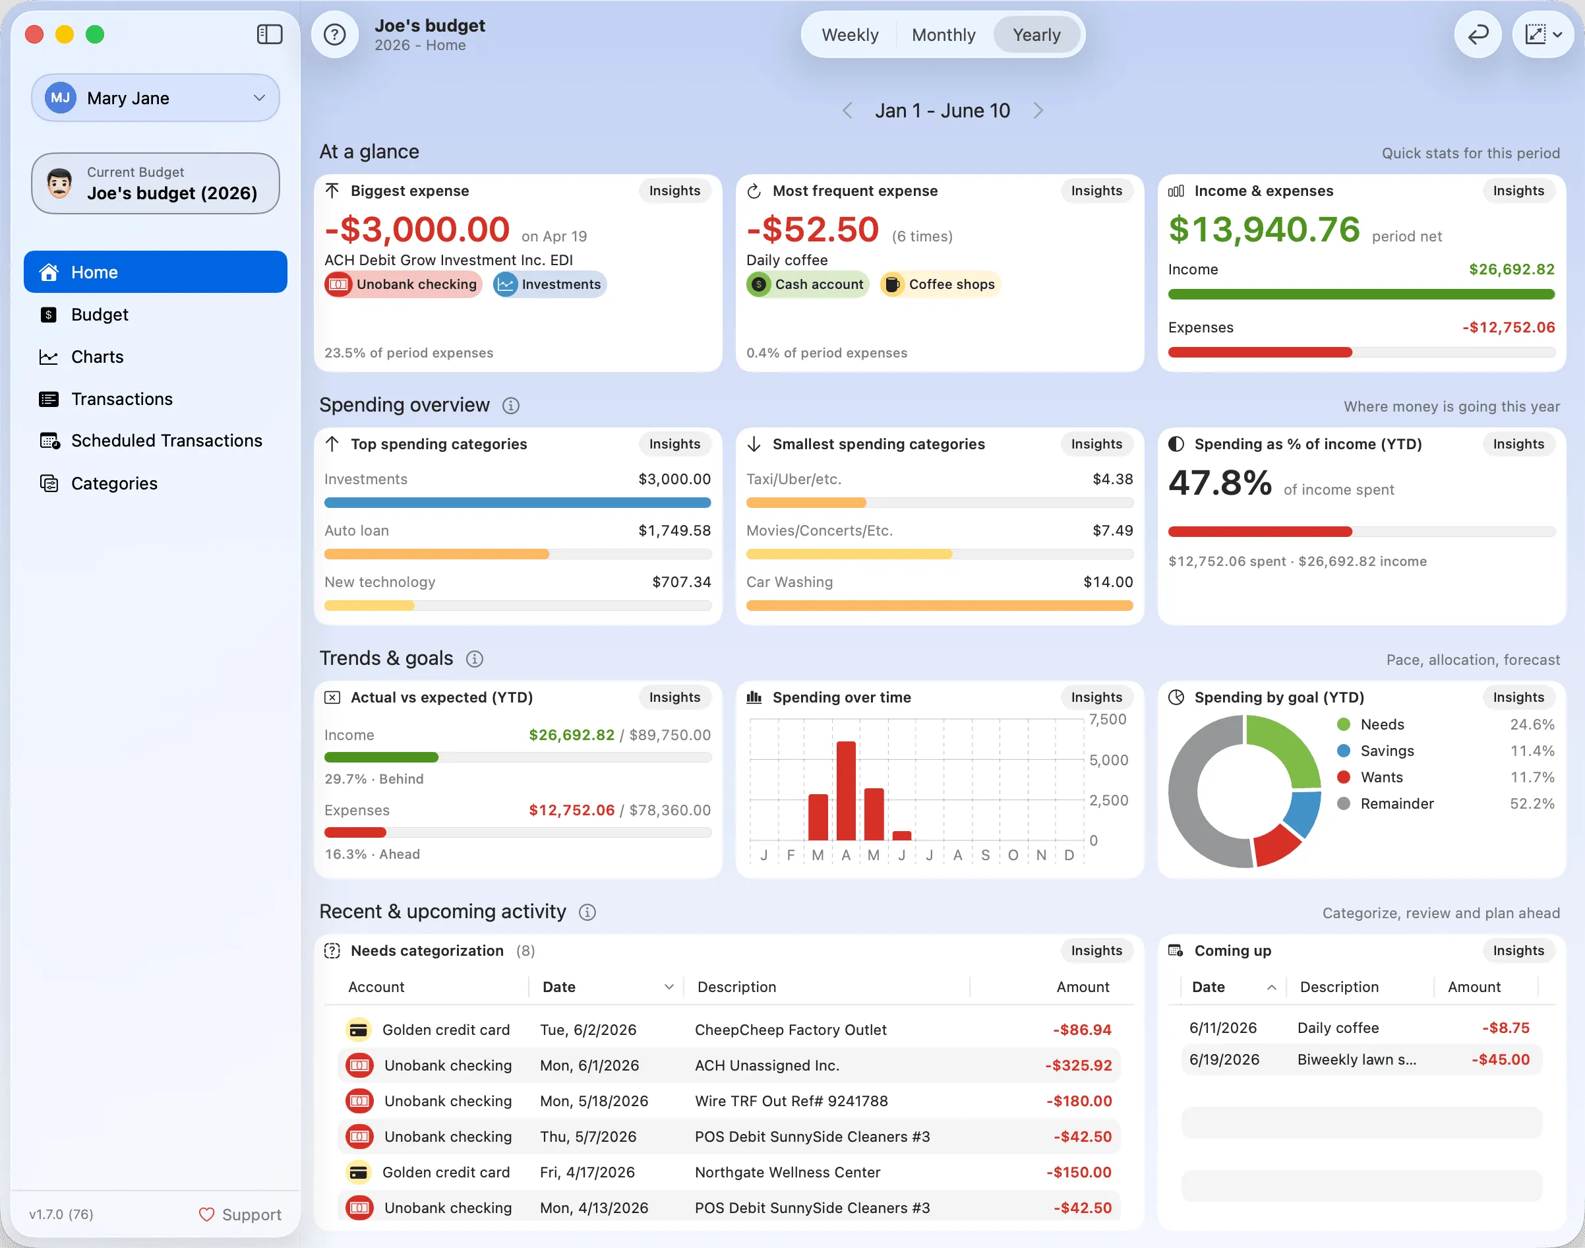The width and height of the screenshot is (1585, 1248).
Task: Click the Support heart link
Action: click(x=239, y=1214)
